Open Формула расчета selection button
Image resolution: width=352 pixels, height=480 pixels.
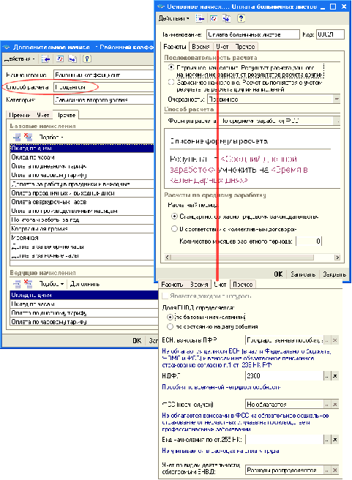click(x=337, y=121)
